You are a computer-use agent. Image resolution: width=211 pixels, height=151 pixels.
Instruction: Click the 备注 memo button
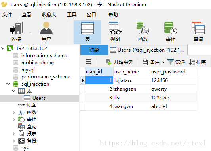coord(151,62)
